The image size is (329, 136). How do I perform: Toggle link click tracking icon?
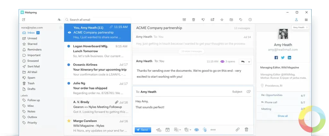(205, 130)
